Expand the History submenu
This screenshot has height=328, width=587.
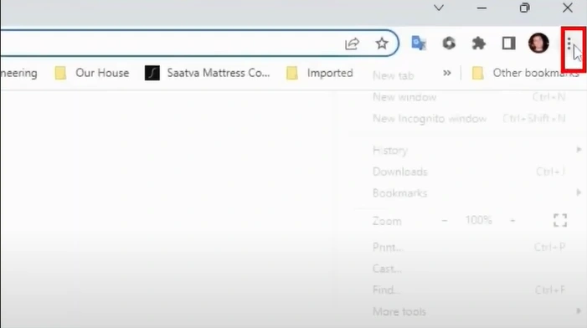[470, 151]
